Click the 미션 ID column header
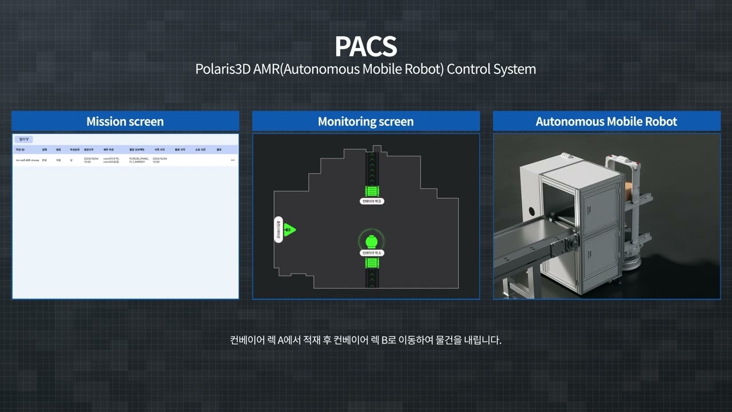 pyautogui.click(x=20, y=150)
